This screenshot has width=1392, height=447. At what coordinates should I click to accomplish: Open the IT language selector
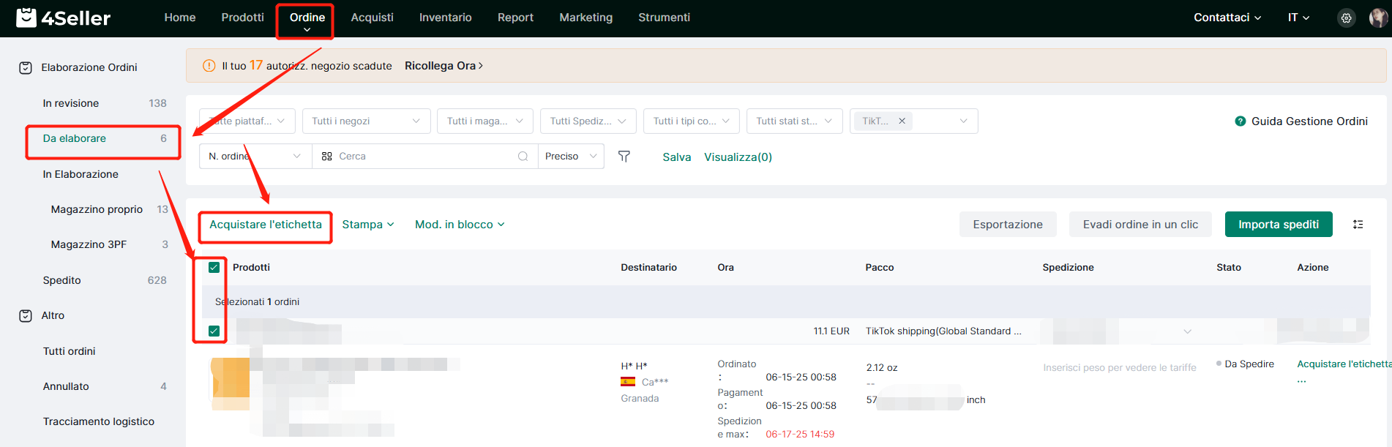(x=1298, y=18)
